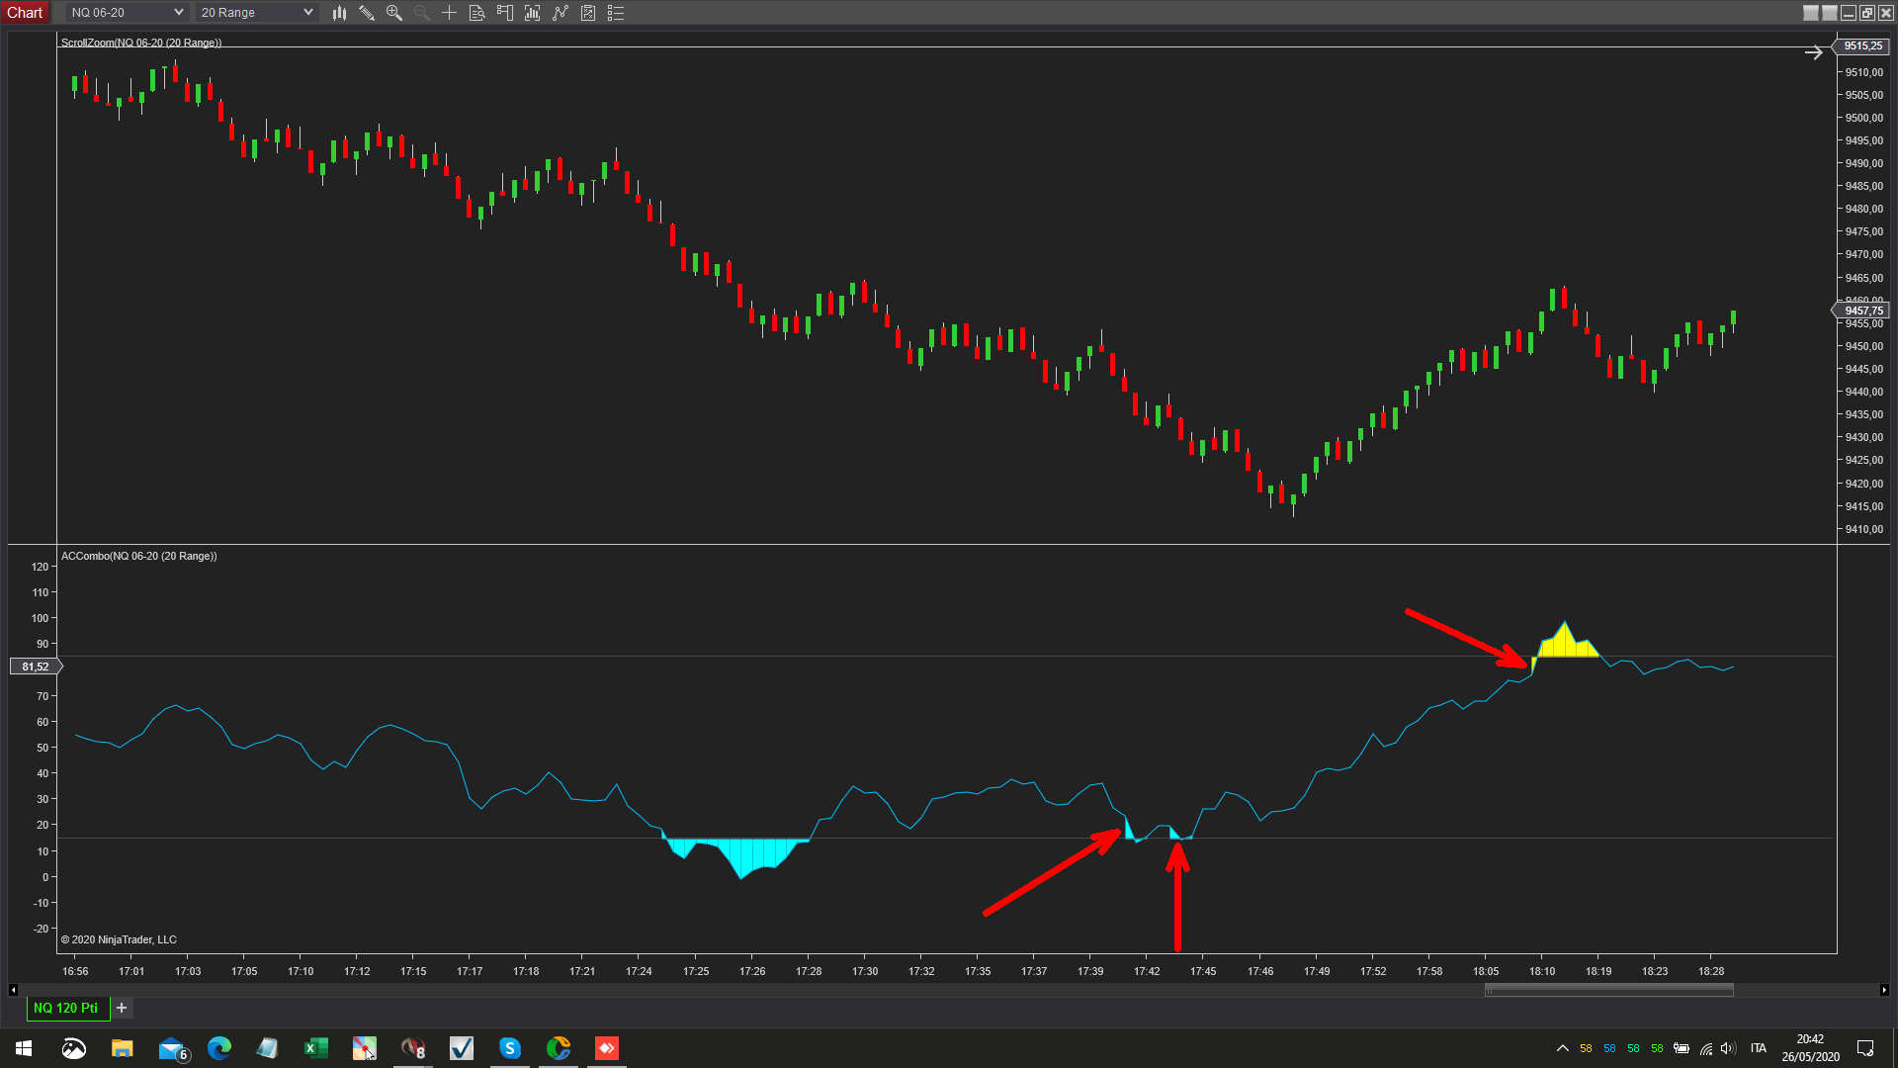Open the chart Properties list icon
This screenshot has width=1898, height=1068.
click(616, 13)
